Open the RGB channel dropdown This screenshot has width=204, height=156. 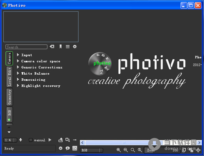coord(91,150)
